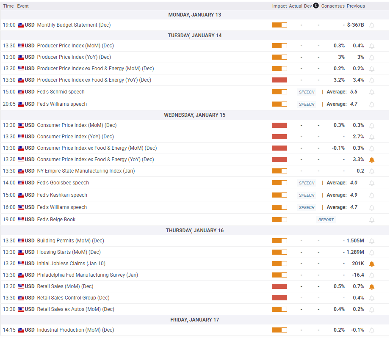Set alert bell for Tuesday Fed's Williams speech
This screenshot has width=390, height=338.
(372, 104)
